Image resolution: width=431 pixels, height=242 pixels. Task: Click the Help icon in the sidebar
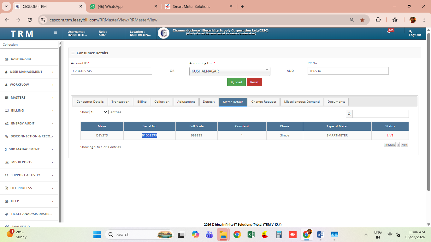coord(7,201)
